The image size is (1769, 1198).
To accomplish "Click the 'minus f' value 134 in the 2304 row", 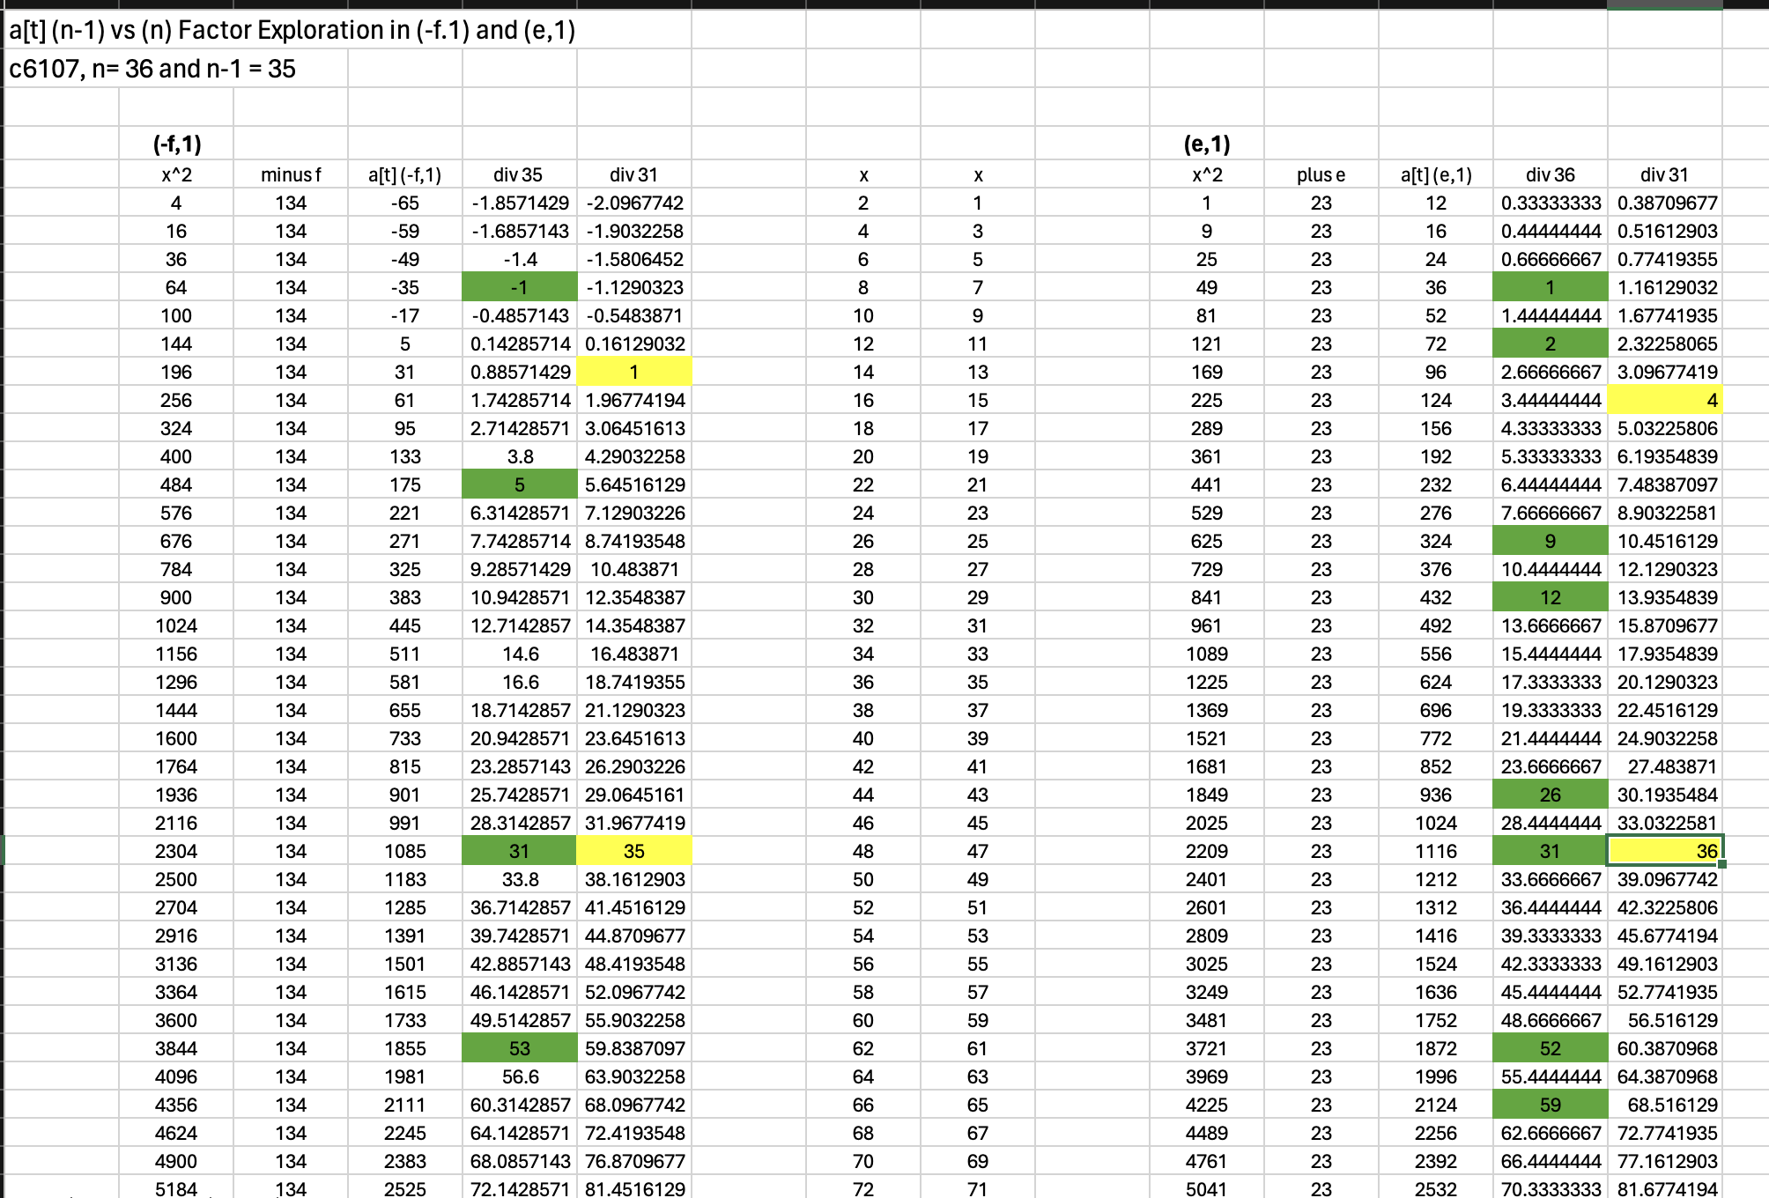I will tap(291, 851).
